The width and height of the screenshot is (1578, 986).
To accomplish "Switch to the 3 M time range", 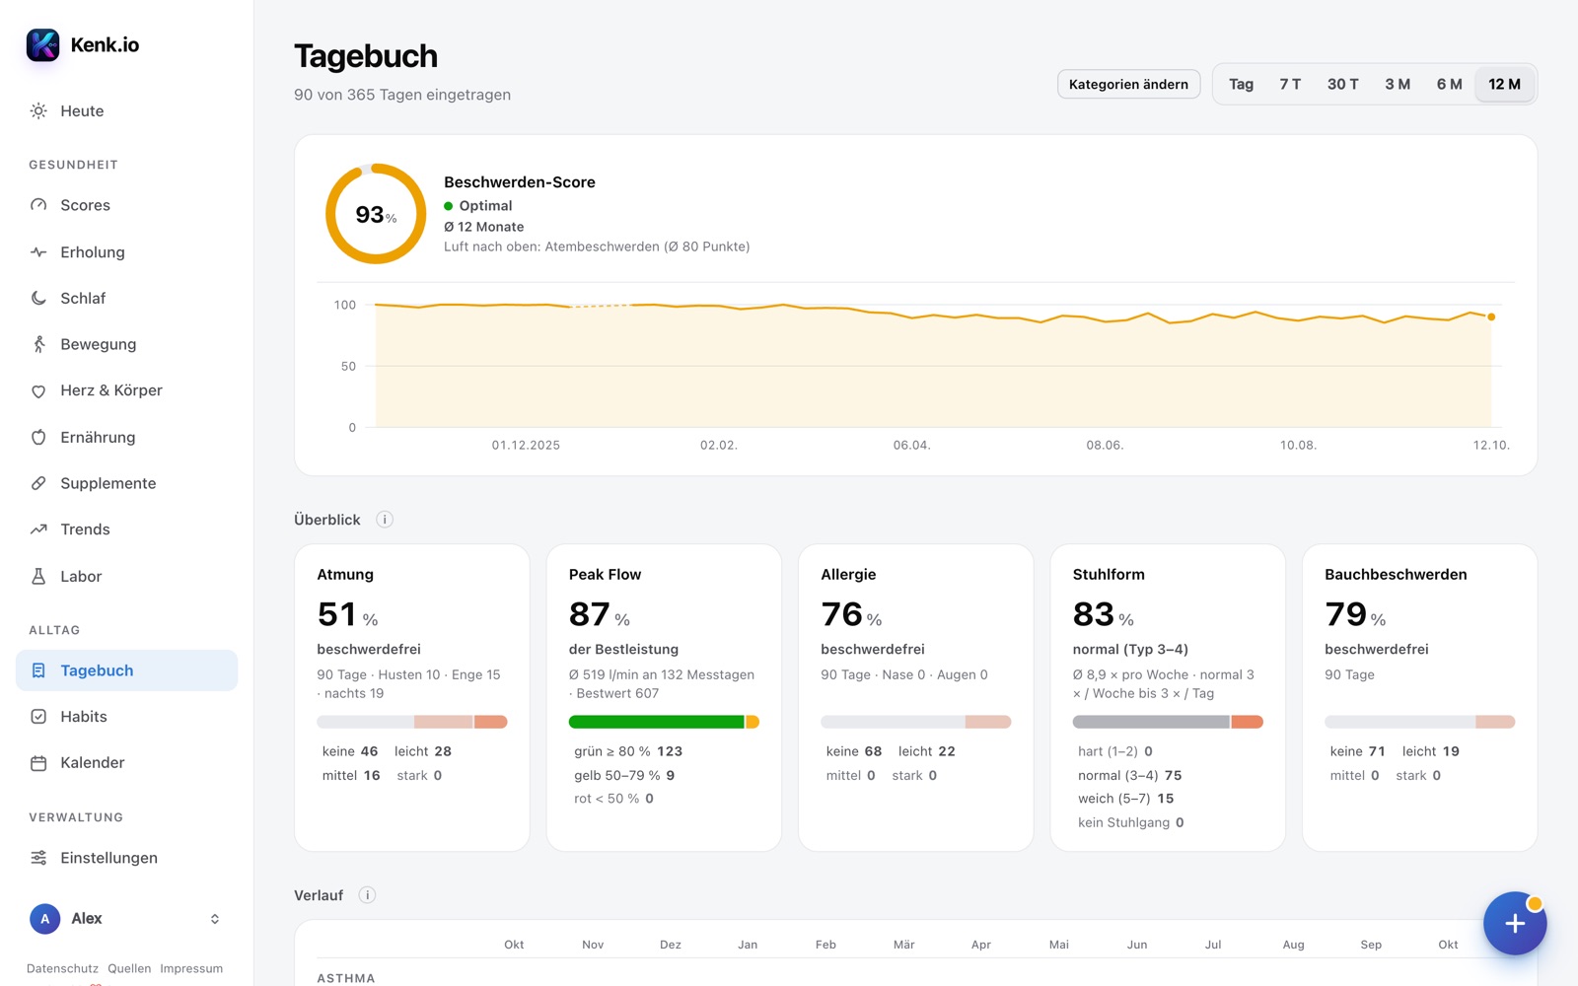I will [1398, 85].
